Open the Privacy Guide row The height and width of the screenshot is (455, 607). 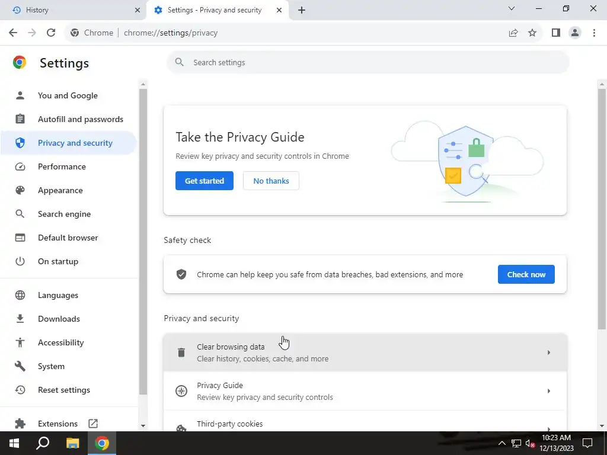(365, 391)
